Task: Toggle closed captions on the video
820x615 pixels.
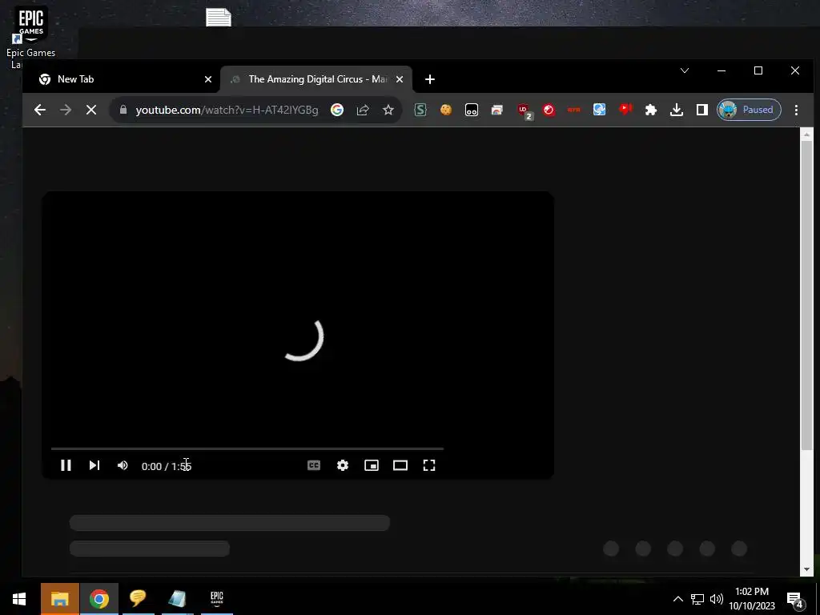Action: pyautogui.click(x=314, y=465)
